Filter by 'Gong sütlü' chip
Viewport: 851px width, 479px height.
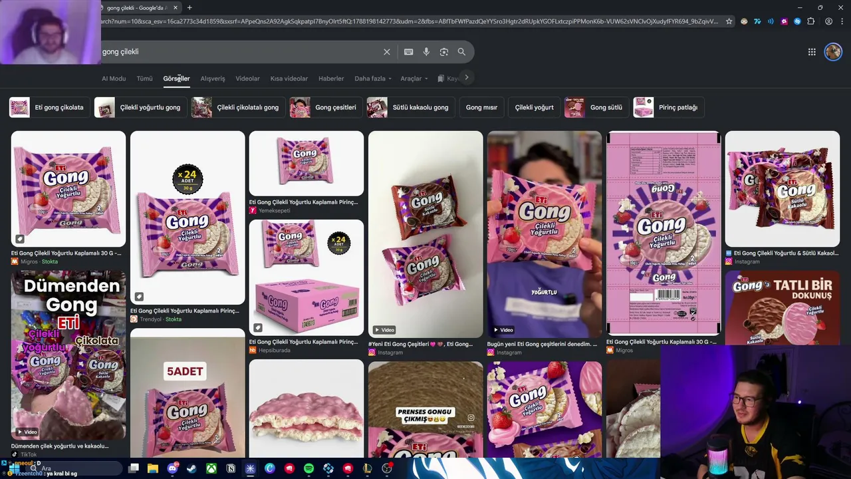tap(596, 107)
